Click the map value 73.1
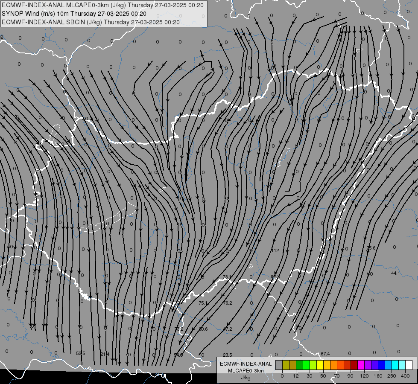Image resolution: width=418 pixels, height=384 pixels. (x=227, y=277)
